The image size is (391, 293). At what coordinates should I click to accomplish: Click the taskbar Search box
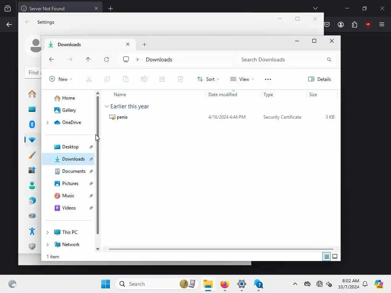pyautogui.click(x=157, y=284)
